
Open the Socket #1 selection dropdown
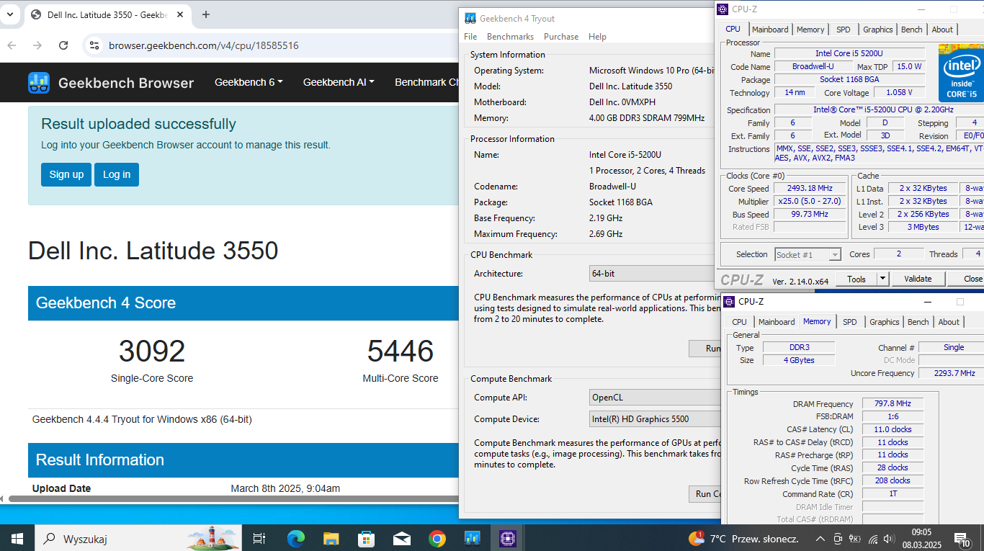pos(808,254)
